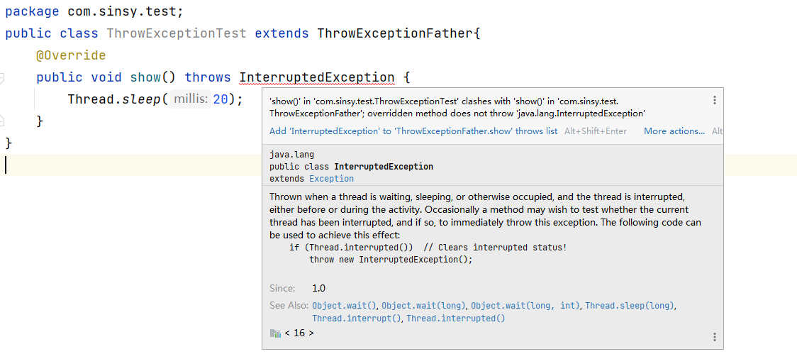
Task: Click the millis: parameter hint in sleep()
Action: point(190,100)
